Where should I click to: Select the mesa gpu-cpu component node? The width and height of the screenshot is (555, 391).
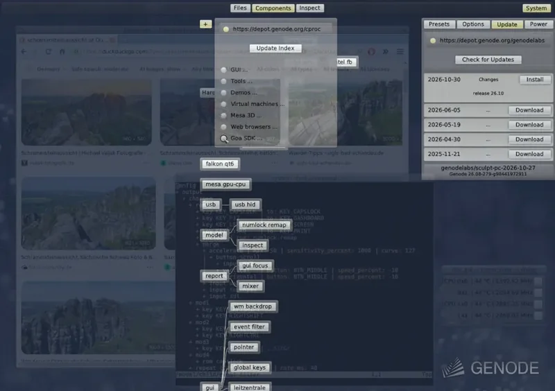[225, 184]
